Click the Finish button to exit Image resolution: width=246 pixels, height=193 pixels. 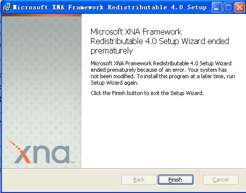[x=176, y=180]
